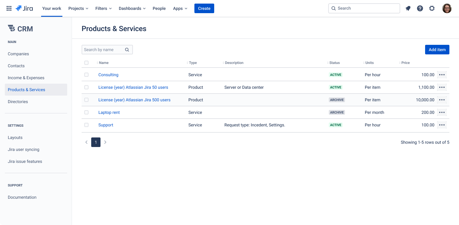The width and height of the screenshot is (459, 225).
Task: Open more actions for Jira 500 users license
Action: pyautogui.click(x=442, y=100)
